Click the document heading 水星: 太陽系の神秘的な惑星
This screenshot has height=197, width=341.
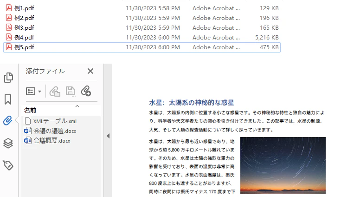coord(191,103)
